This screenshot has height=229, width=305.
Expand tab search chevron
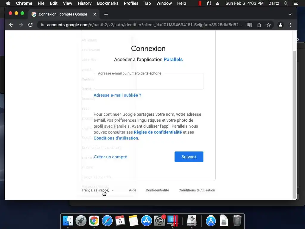point(290,14)
